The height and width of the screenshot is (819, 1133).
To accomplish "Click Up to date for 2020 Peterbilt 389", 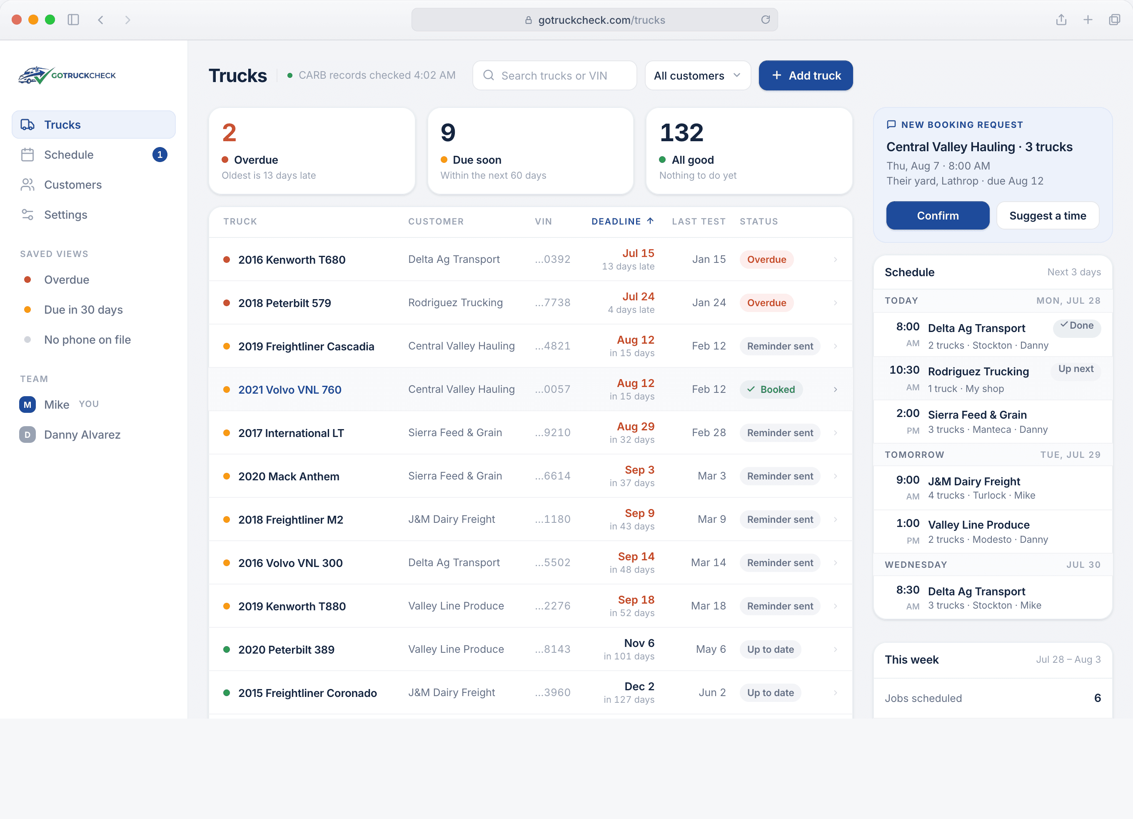I will click(x=770, y=649).
